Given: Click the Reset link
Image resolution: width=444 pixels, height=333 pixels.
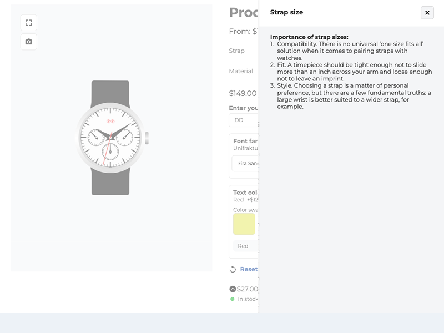Looking at the screenshot, I should (x=249, y=269).
